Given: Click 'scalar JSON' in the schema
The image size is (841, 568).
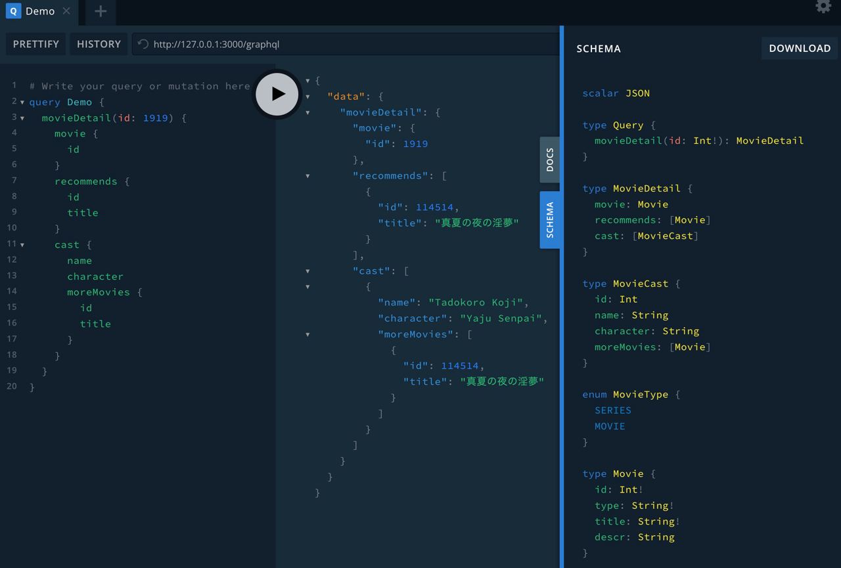Looking at the screenshot, I should (x=616, y=93).
